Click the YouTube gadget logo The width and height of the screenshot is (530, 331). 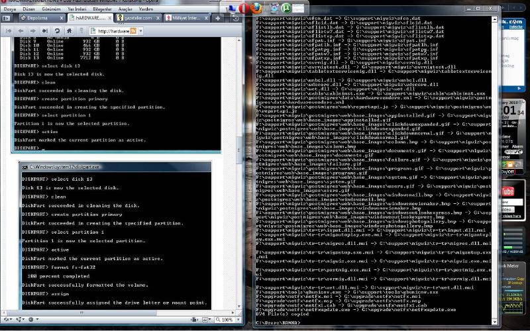(507, 191)
